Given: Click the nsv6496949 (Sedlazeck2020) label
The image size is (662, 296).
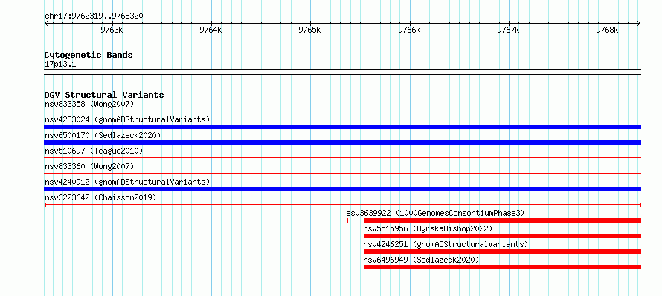Looking at the screenshot, I should click(x=421, y=260).
